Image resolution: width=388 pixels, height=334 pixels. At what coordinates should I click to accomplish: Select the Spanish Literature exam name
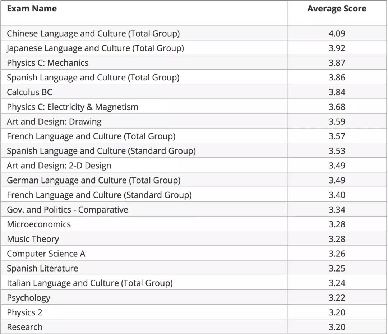pos(42,269)
